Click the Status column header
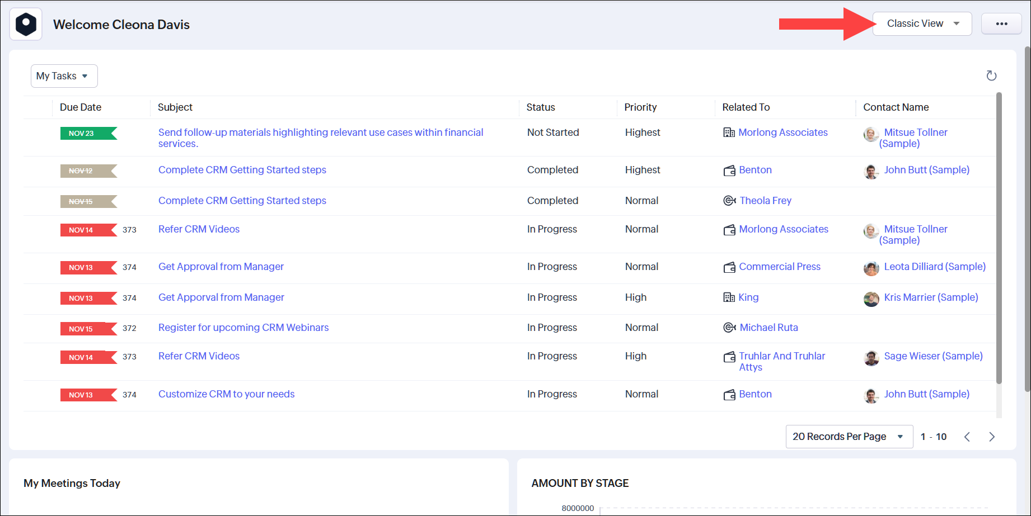 click(x=540, y=107)
